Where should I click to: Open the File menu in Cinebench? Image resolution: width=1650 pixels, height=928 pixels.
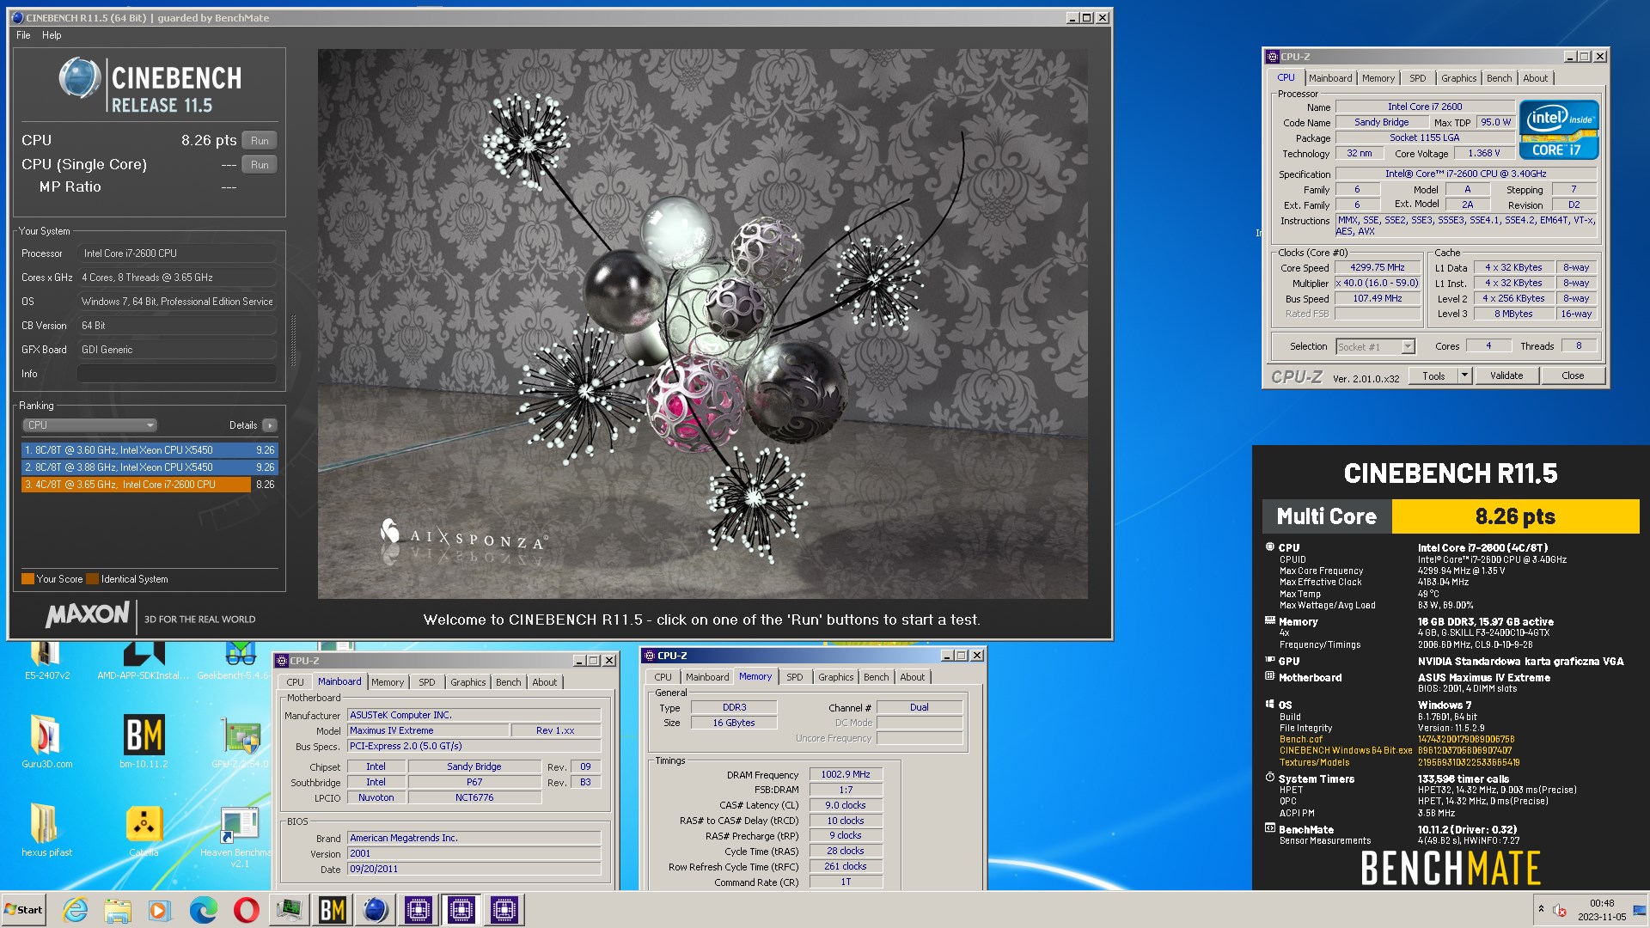click(23, 35)
